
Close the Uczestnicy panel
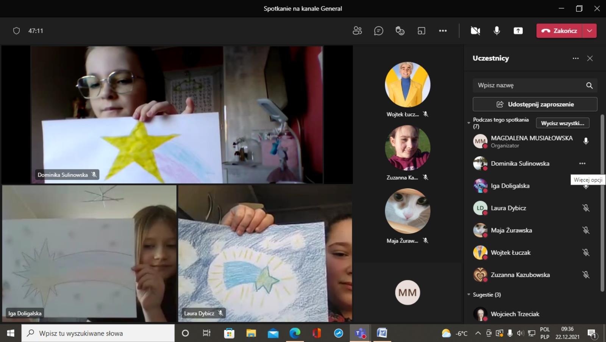pyautogui.click(x=590, y=58)
